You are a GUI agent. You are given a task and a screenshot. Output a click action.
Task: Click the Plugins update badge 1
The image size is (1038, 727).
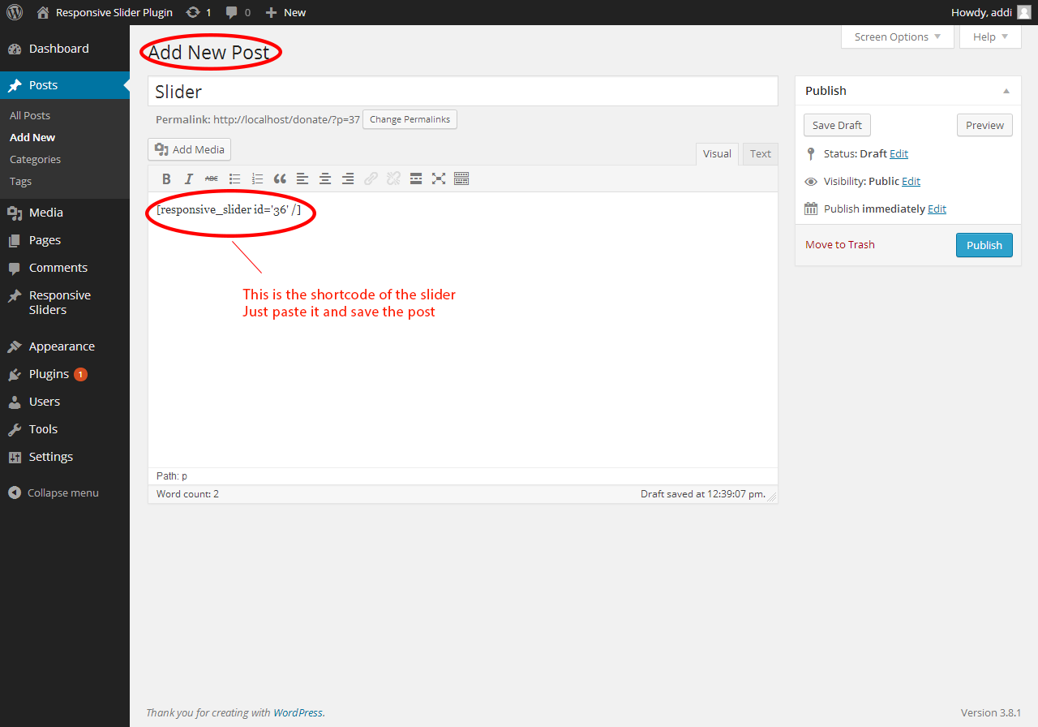click(x=80, y=374)
